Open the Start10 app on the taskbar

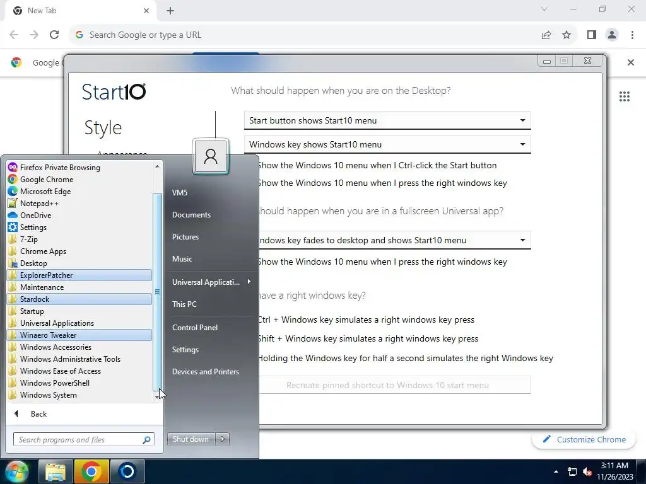127,471
